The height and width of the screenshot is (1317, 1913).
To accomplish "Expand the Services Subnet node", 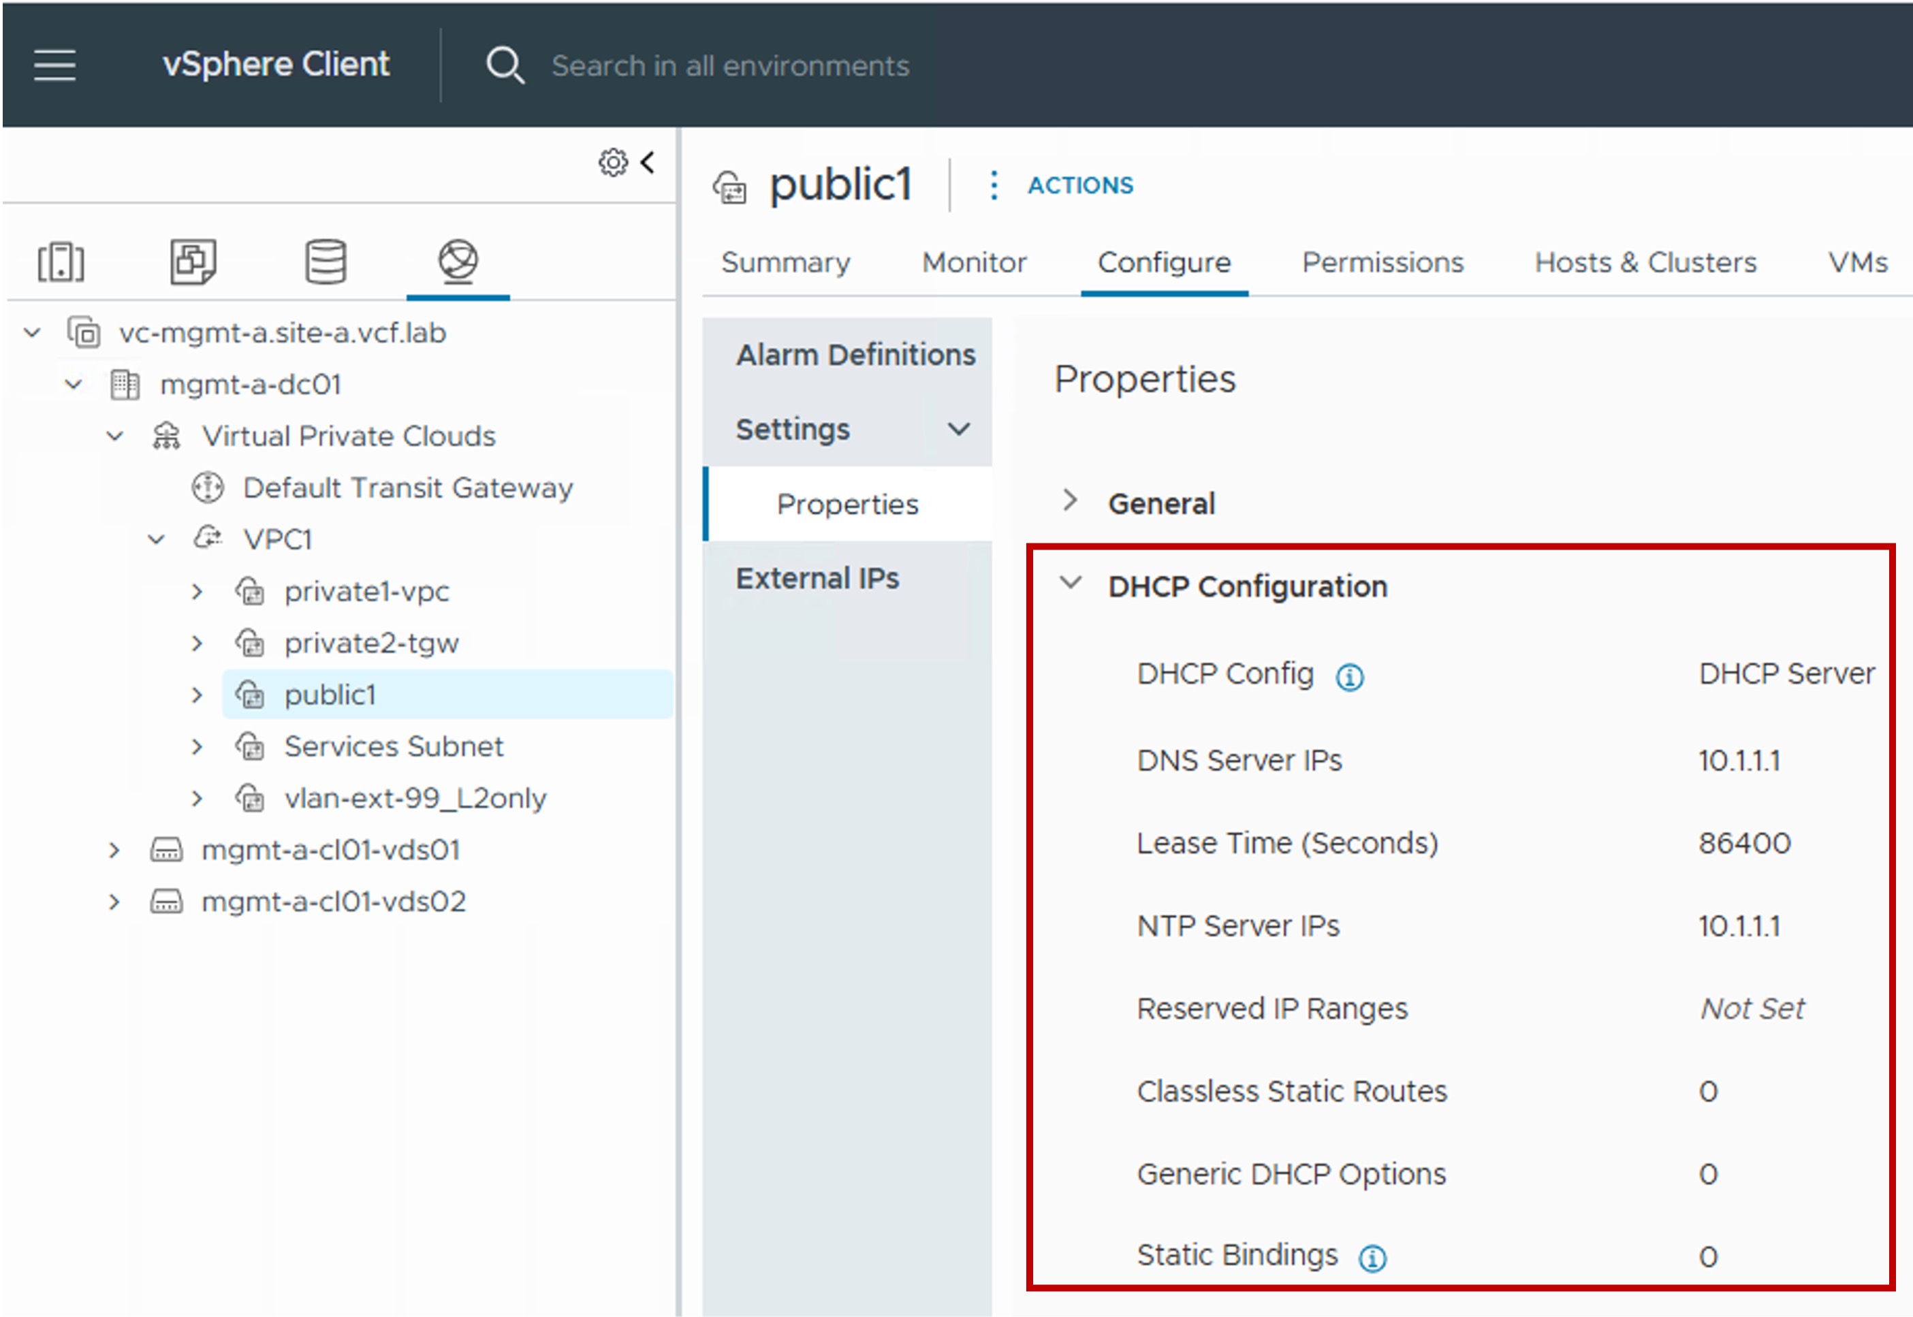I will (196, 747).
